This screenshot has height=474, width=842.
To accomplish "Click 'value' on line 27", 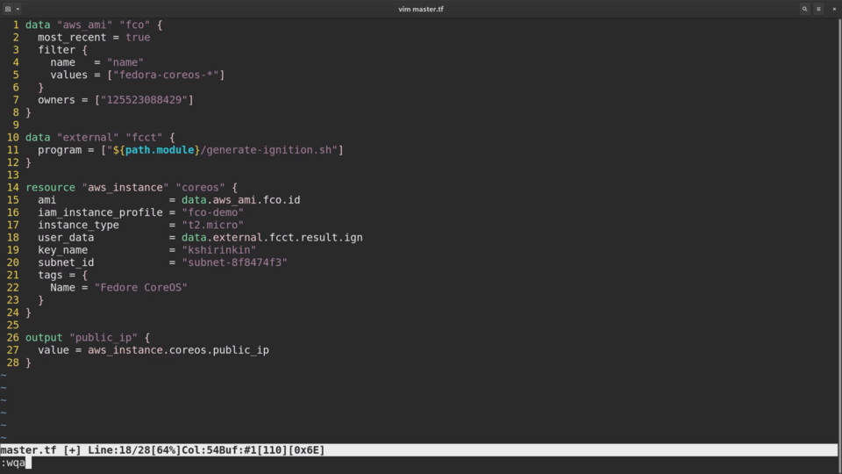I will [54, 350].
